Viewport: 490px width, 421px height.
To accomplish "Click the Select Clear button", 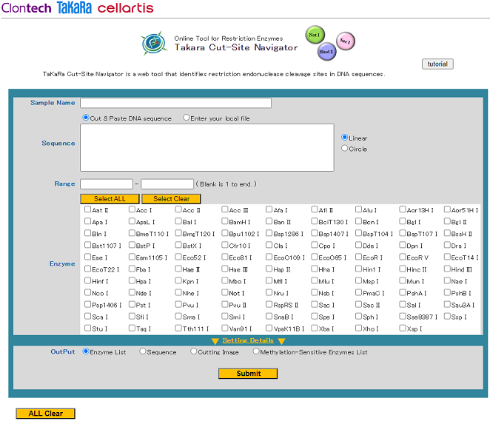I will (x=171, y=199).
